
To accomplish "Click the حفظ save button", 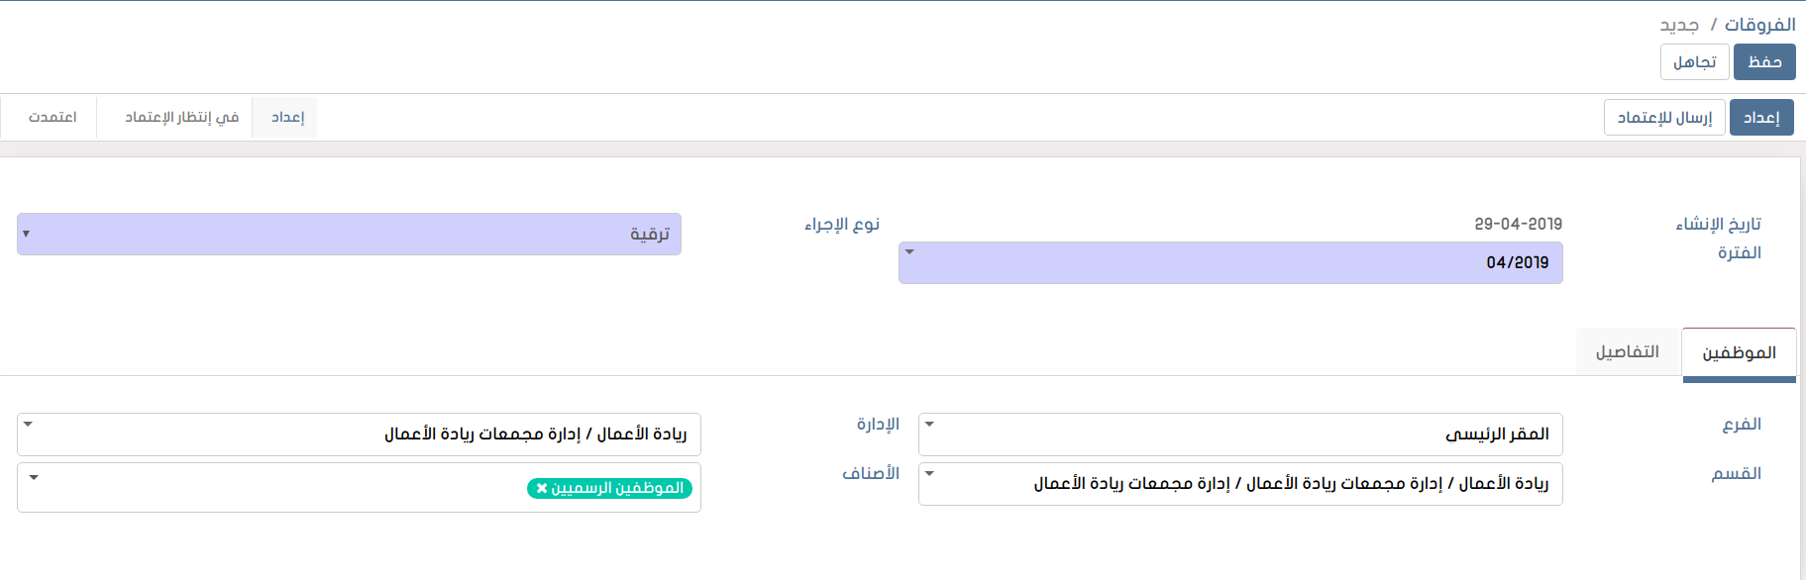I will (1764, 62).
